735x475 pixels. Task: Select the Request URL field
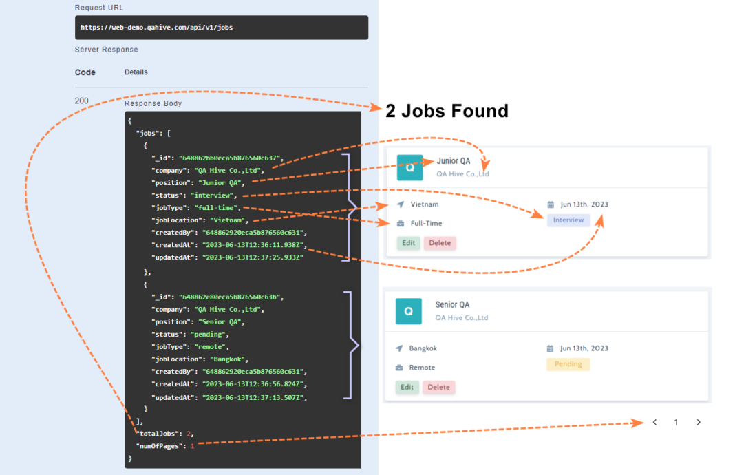[x=221, y=28]
